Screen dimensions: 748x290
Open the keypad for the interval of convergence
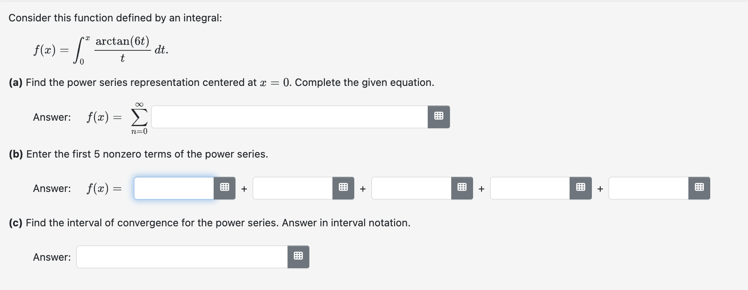[x=298, y=256]
